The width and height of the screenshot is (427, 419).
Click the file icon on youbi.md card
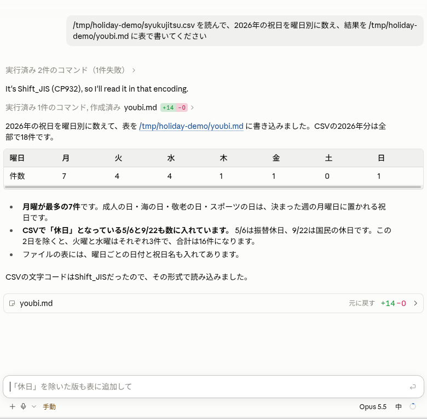(12, 303)
